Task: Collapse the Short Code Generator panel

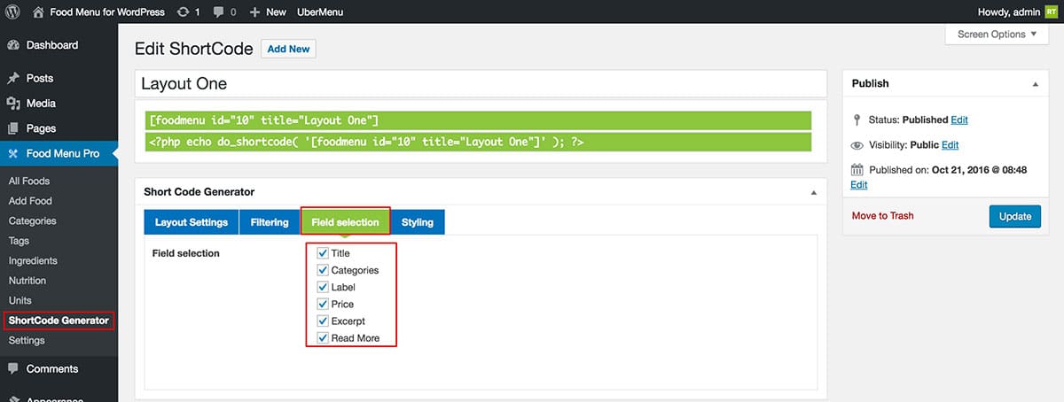Action: (813, 192)
